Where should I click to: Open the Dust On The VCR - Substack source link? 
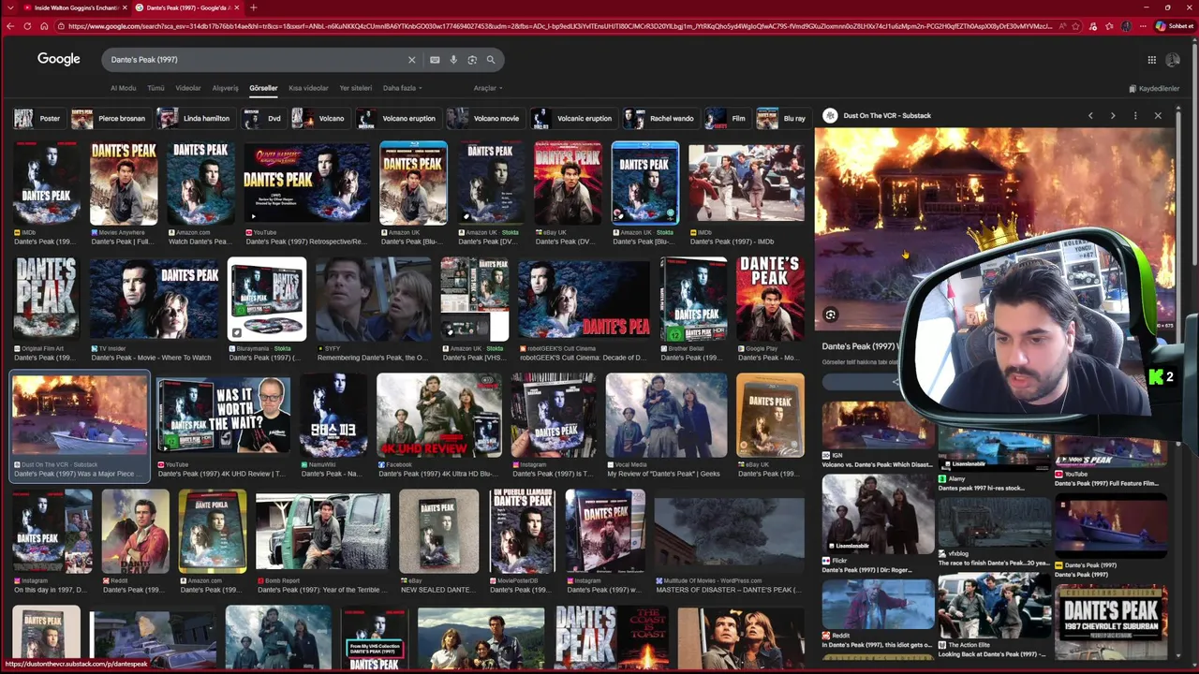[x=887, y=116]
